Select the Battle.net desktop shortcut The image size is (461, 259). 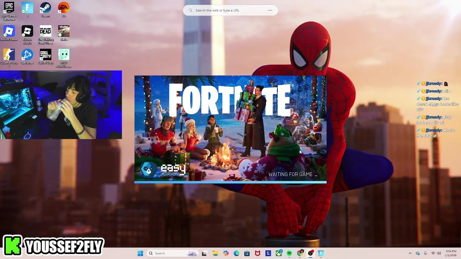click(x=27, y=57)
